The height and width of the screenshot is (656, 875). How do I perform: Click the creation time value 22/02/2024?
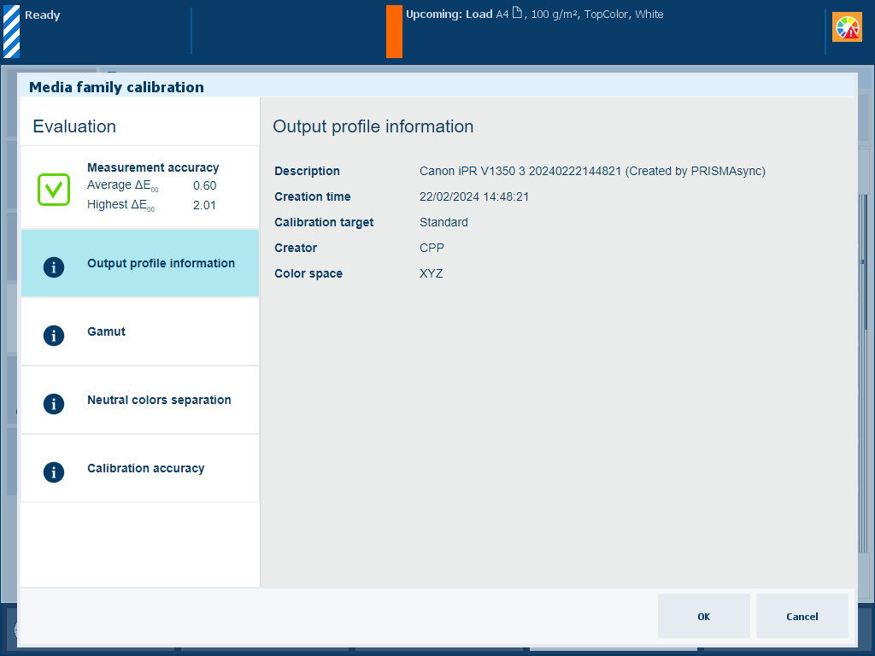[473, 196]
